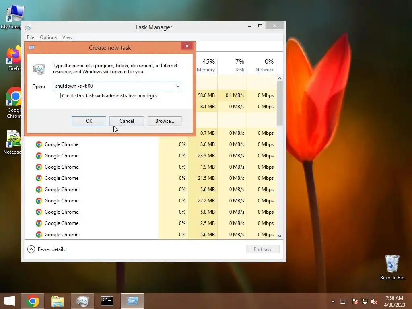Close the Create new task dialog
This screenshot has width=412, height=309.
pyautogui.click(x=187, y=46)
